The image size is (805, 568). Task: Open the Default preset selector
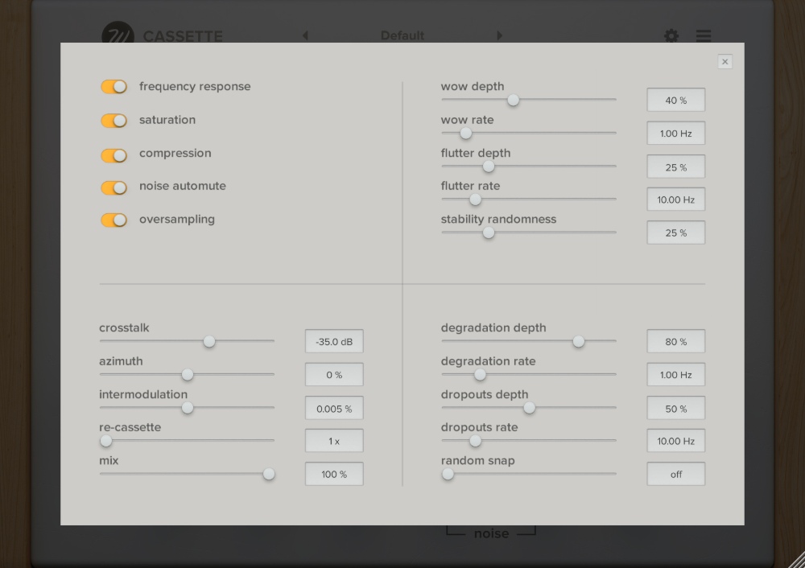402,35
